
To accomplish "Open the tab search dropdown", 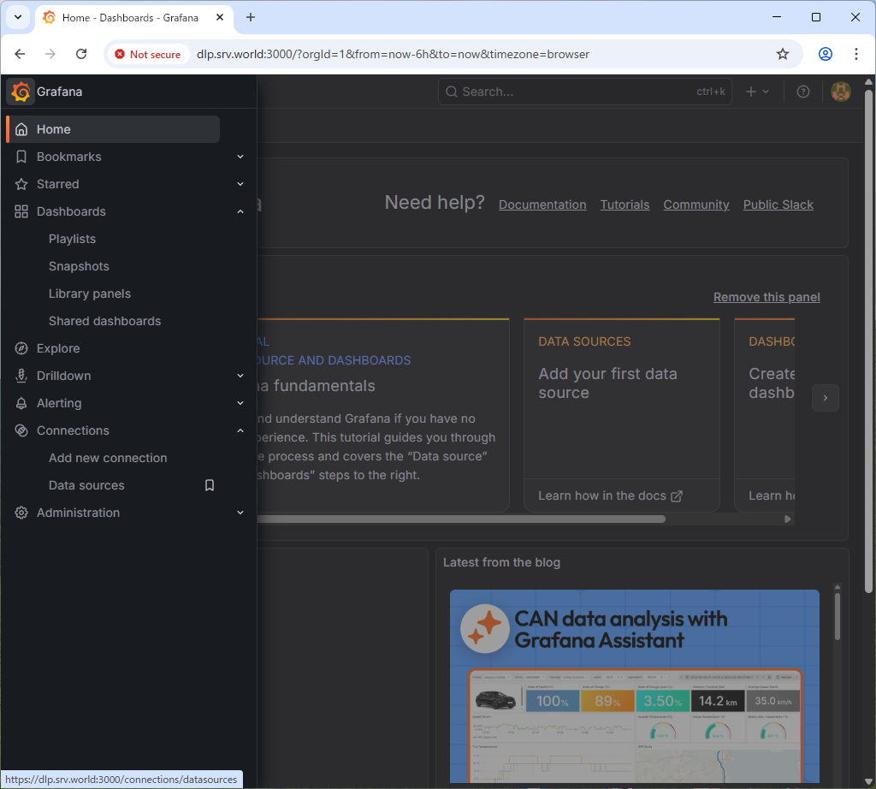I will tap(18, 17).
